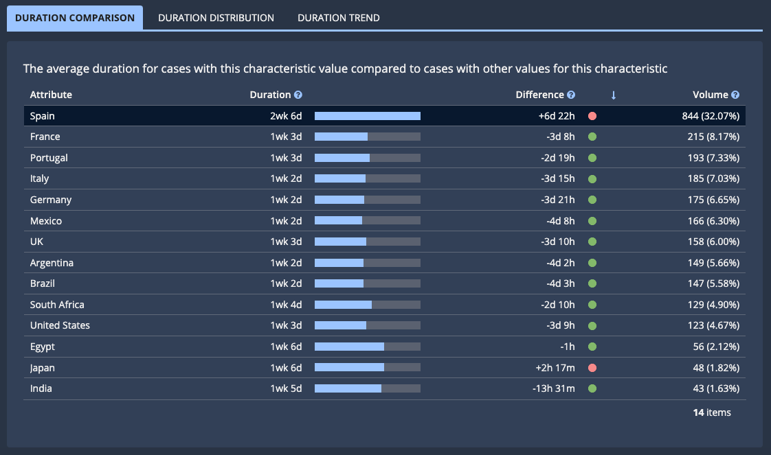The height and width of the screenshot is (455, 771).
Task: Select the Portugal attribute
Action: point(49,158)
